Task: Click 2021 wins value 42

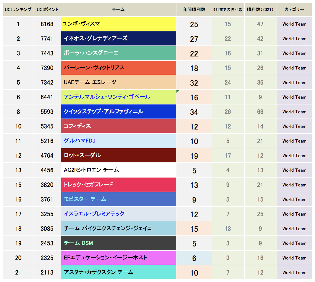Action: (260, 39)
